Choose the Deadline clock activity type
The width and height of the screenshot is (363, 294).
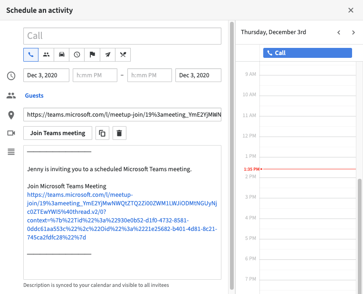click(x=77, y=55)
